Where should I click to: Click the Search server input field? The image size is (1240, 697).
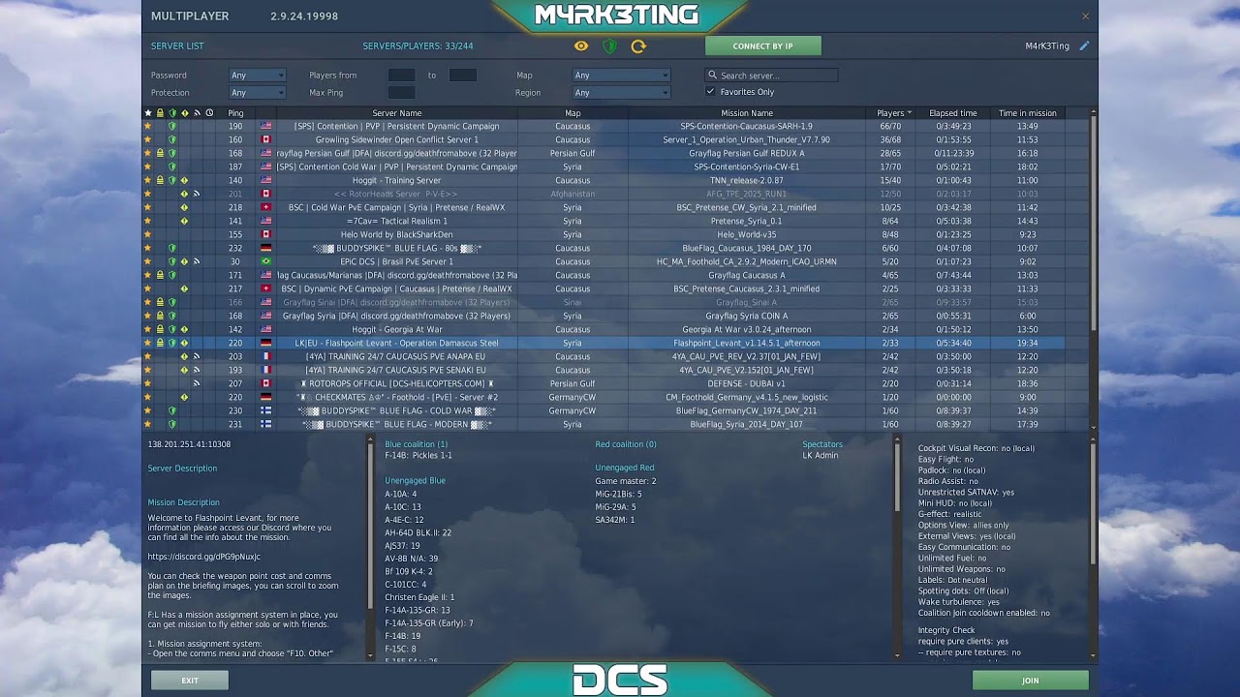[x=771, y=76]
